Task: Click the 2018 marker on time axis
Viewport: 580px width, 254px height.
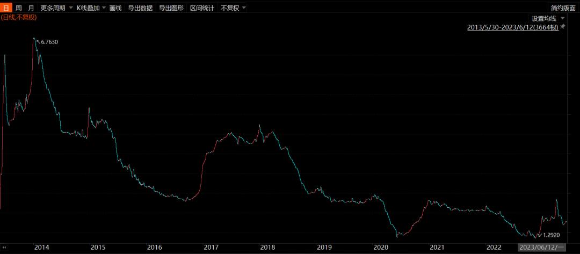Action: (x=267, y=248)
